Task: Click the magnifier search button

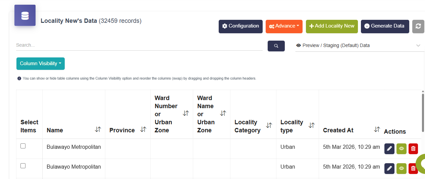Action: (x=276, y=46)
